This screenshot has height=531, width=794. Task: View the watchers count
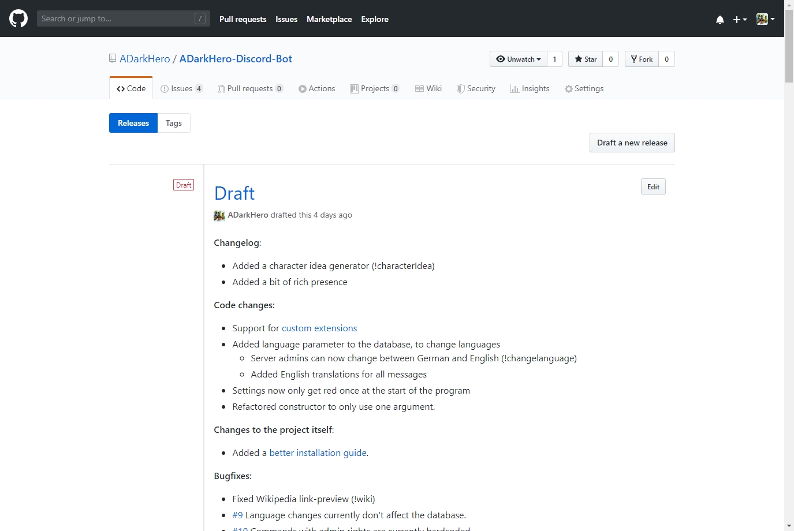(555, 59)
